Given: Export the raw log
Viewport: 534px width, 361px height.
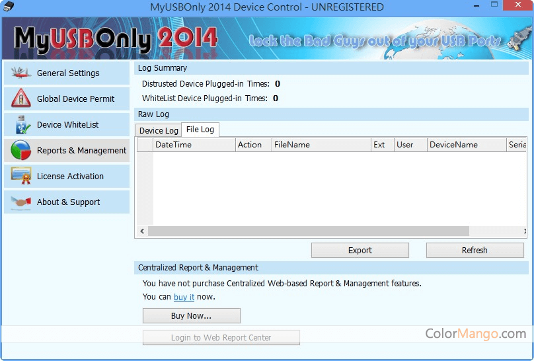Looking at the screenshot, I should point(360,251).
